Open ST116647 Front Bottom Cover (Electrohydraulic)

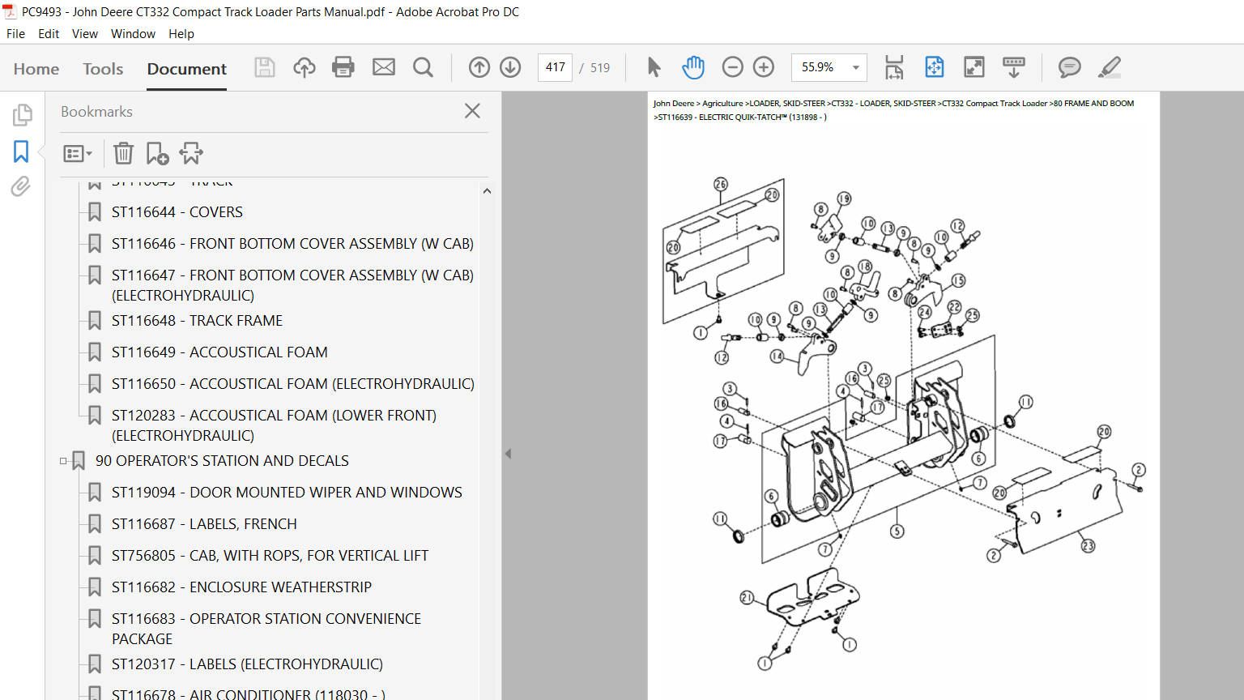click(292, 285)
